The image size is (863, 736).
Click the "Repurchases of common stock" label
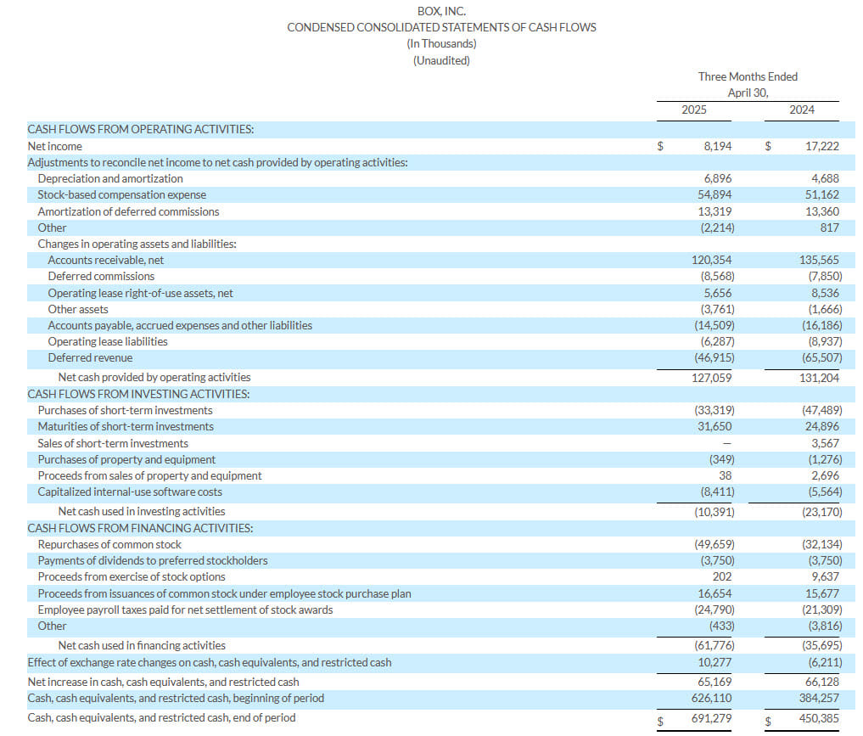[x=109, y=544]
